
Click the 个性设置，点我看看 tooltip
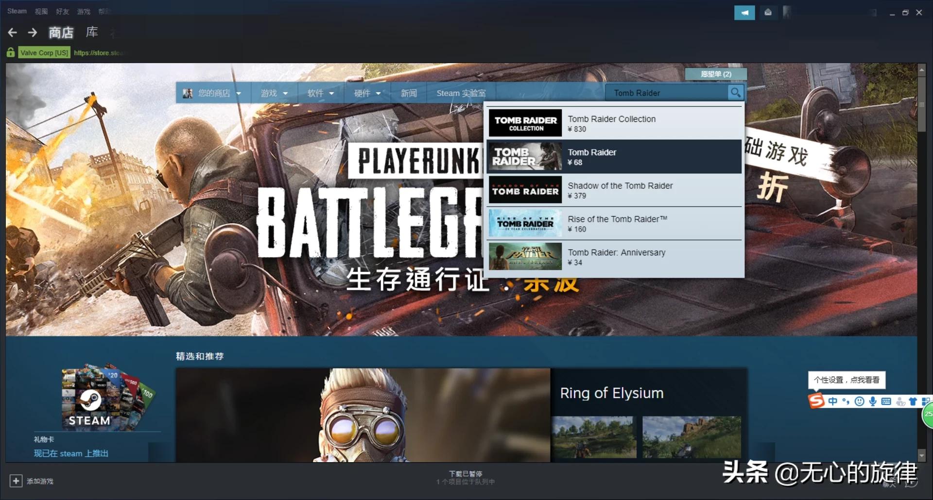(x=847, y=380)
